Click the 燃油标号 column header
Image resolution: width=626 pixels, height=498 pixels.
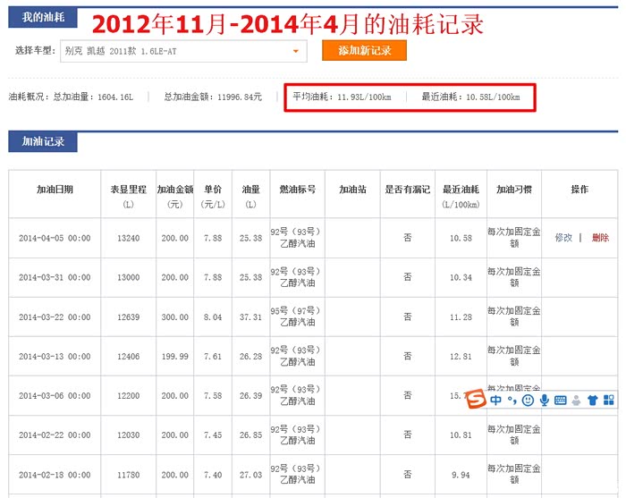point(298,190)
